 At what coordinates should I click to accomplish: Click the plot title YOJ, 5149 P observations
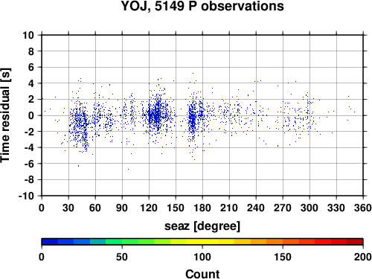pyautogui.click(x=202, y=6)
